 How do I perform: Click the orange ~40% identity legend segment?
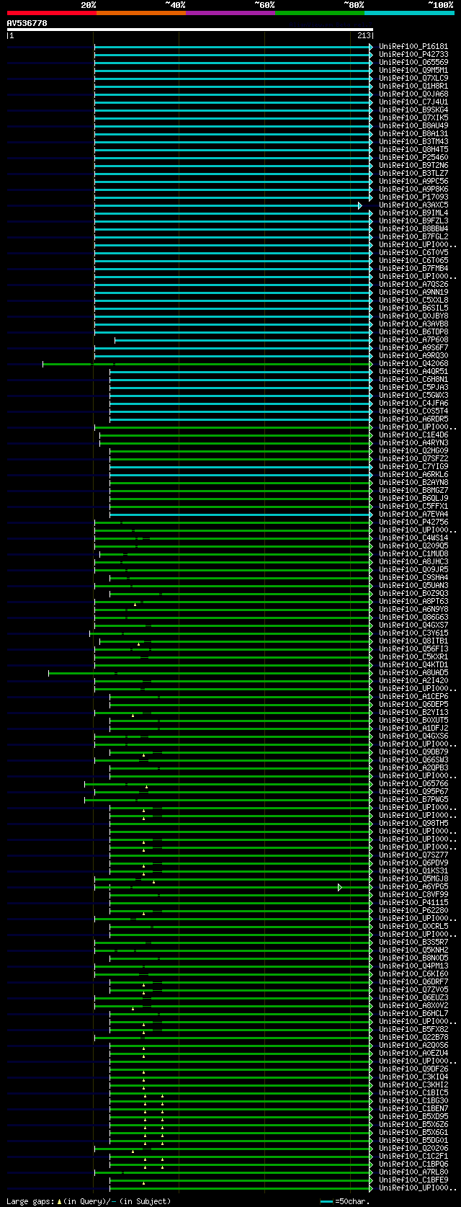pyautogui.click(x=140, y=13)
